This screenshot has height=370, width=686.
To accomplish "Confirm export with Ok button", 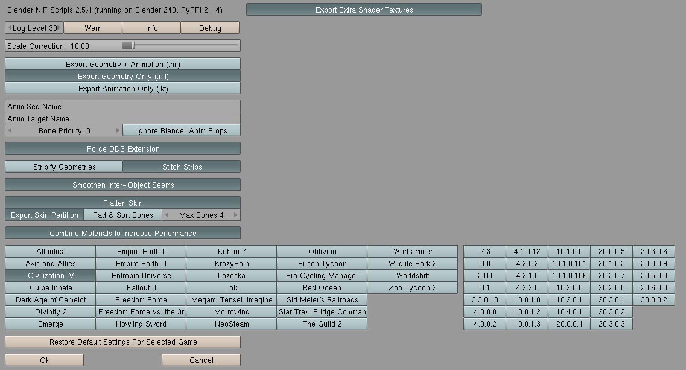I will [x=44, y=360].
